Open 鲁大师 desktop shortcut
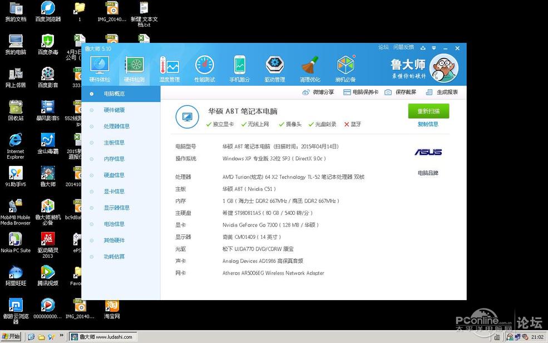 pyautogui.click(x=48, y=177)
